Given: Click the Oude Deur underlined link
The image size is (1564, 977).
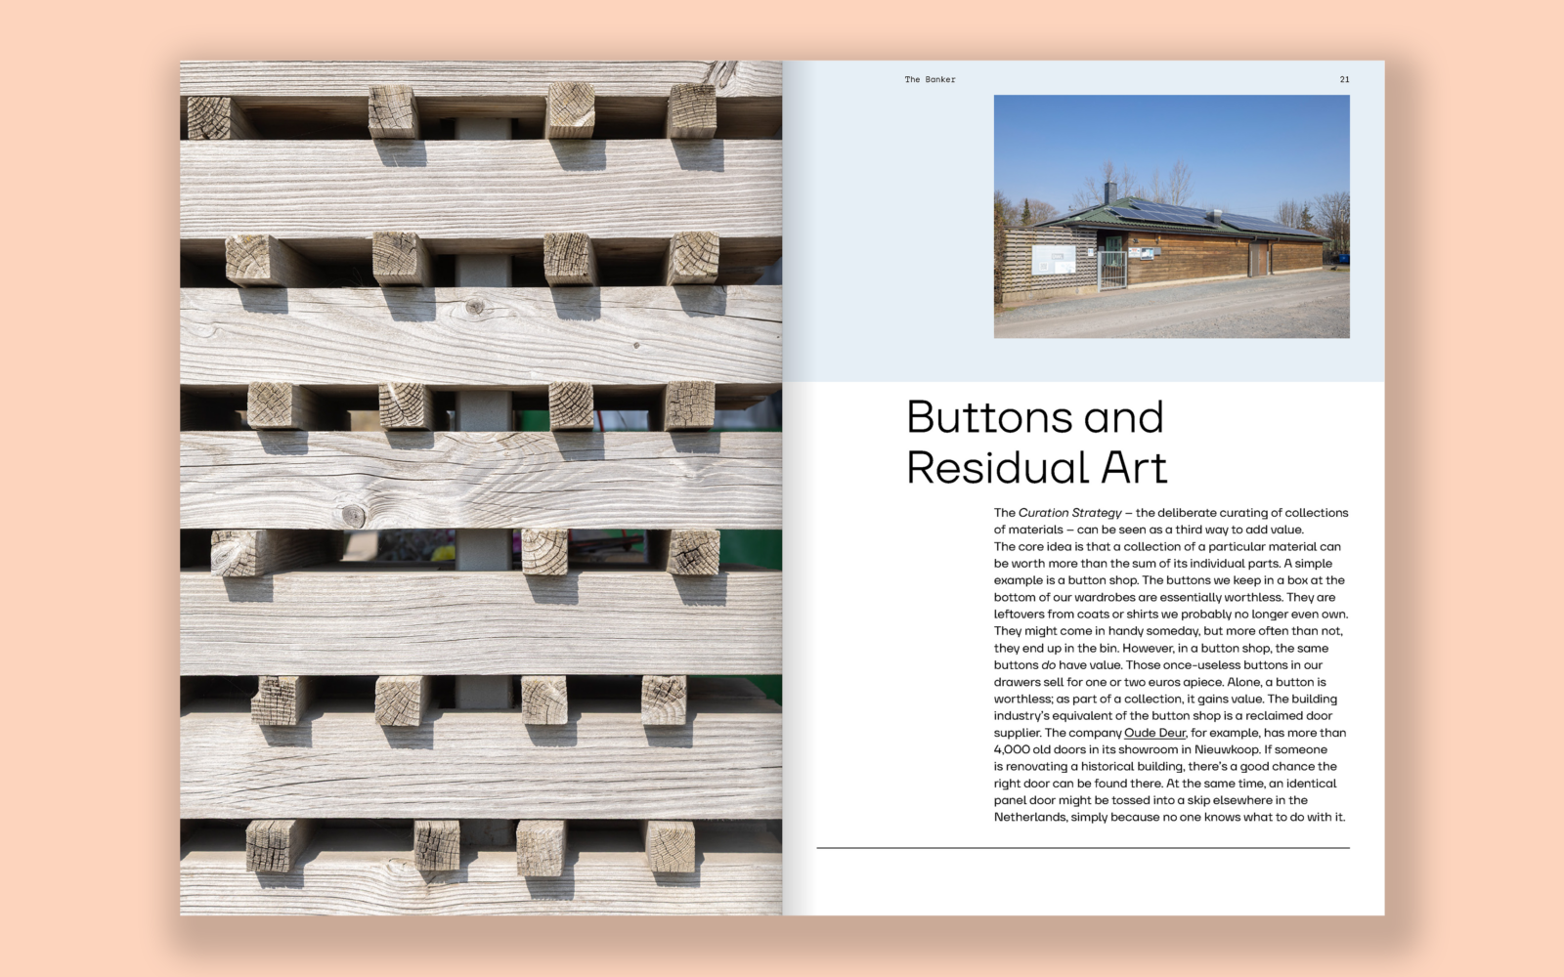Looking at the screenshot, I should tap(1154, 733).
